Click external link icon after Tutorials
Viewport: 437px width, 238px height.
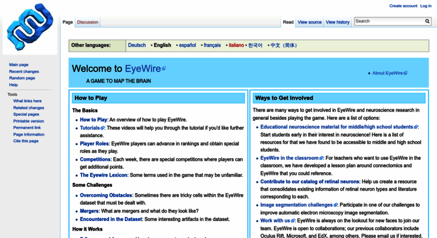tap(102, 128)
